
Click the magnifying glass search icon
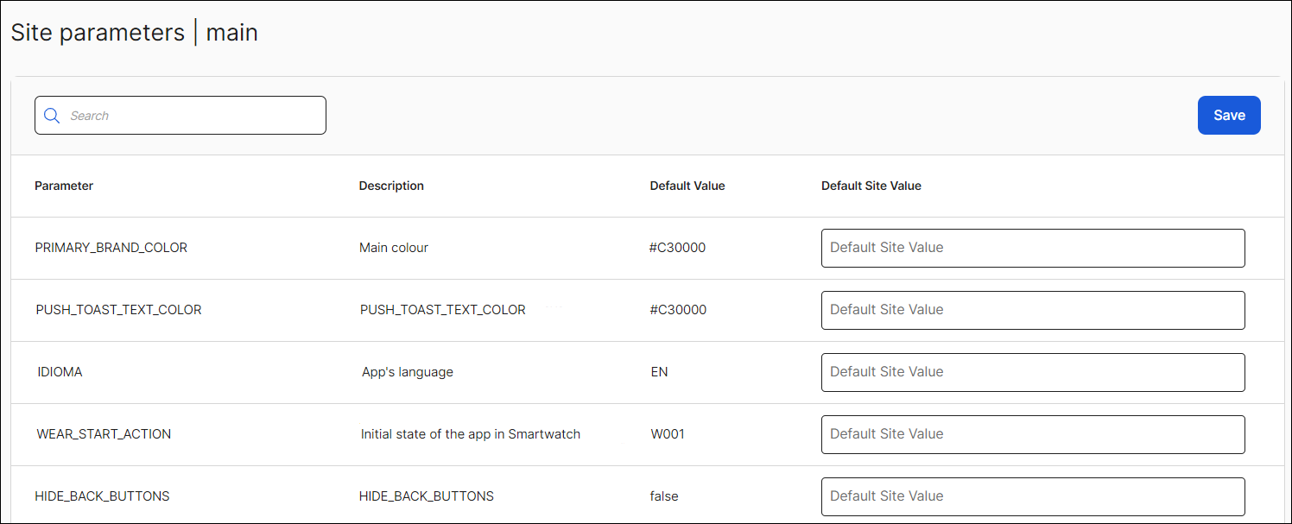52,116
